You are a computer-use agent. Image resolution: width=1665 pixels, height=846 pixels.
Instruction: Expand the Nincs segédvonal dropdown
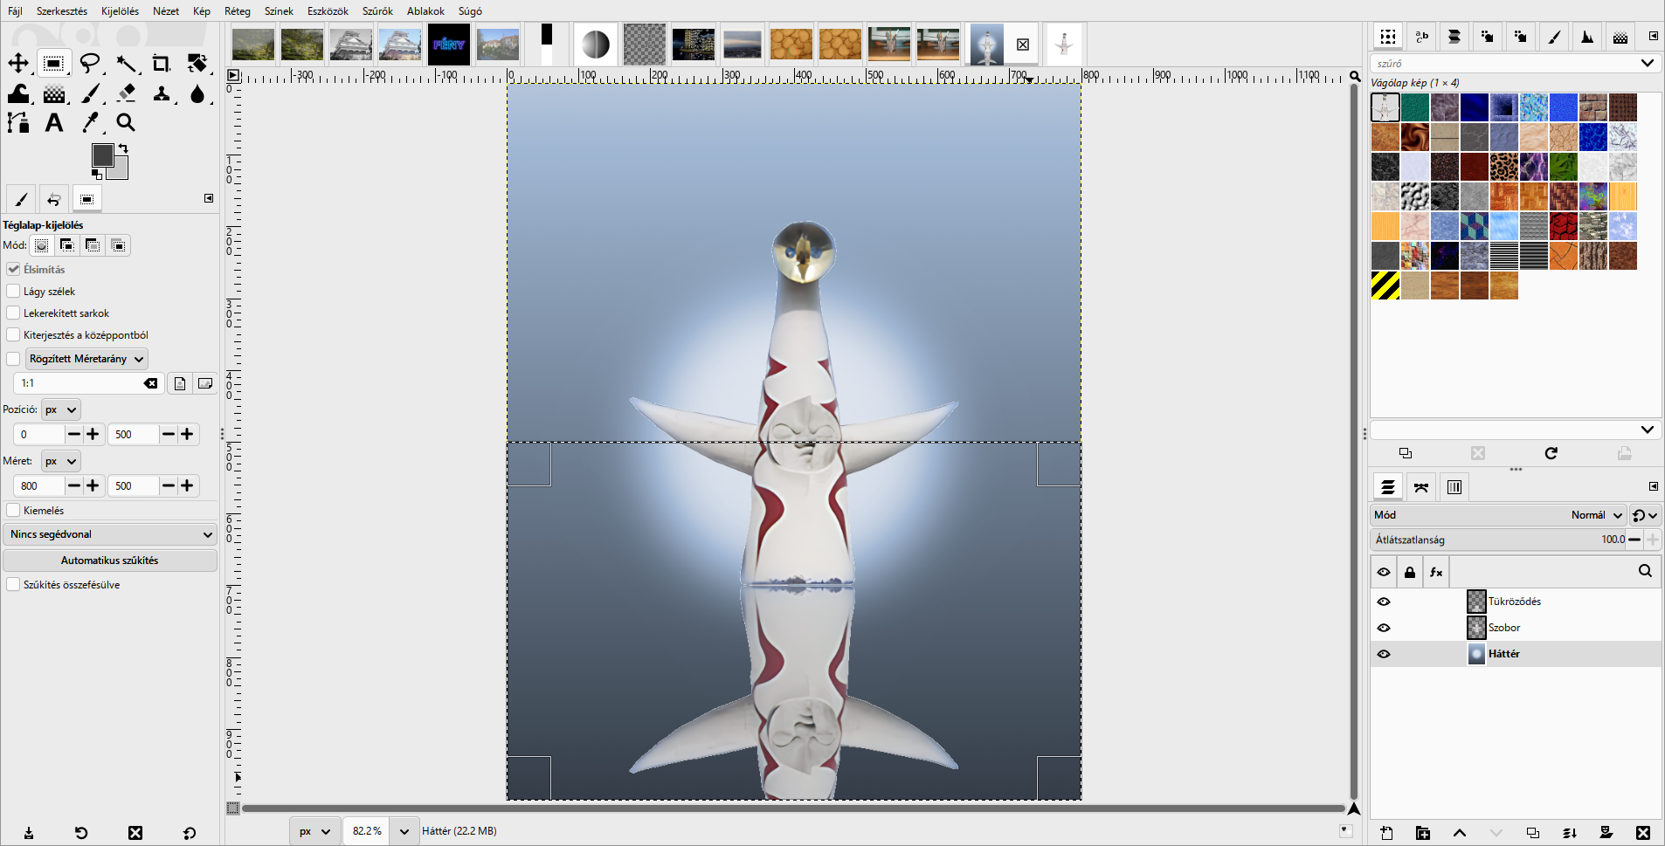coord(110,534)
